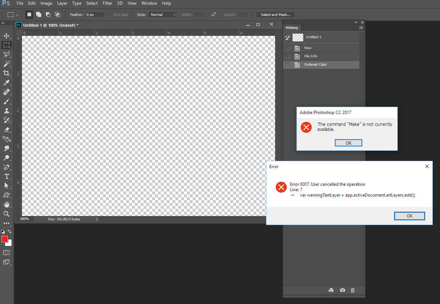Select the Zoom tool
This screenshot has width=440, height=304.
point(7,214)
